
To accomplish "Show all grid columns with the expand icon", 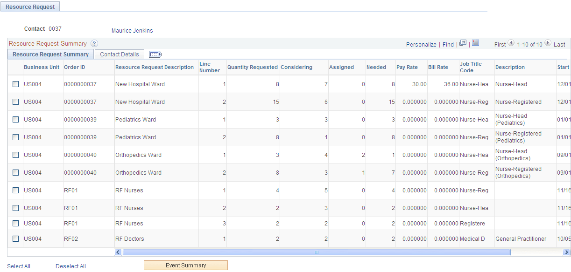I will point(155,54).
